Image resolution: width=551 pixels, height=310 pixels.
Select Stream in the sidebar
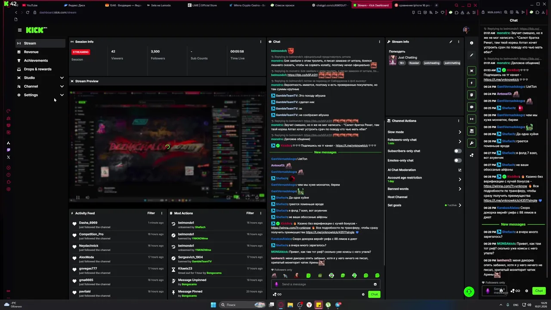coord(40,43)
